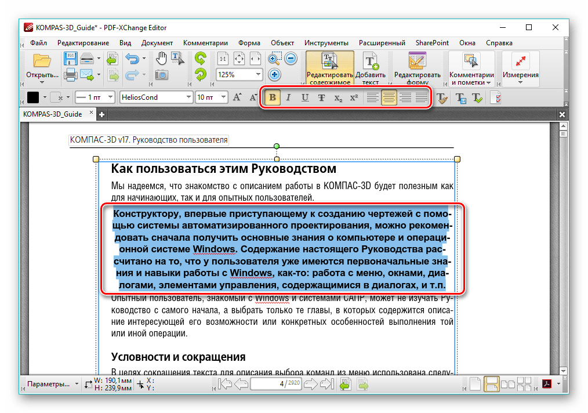Click the page number input field
Viewport: 588px width, 413px height.
pos(276,384)
